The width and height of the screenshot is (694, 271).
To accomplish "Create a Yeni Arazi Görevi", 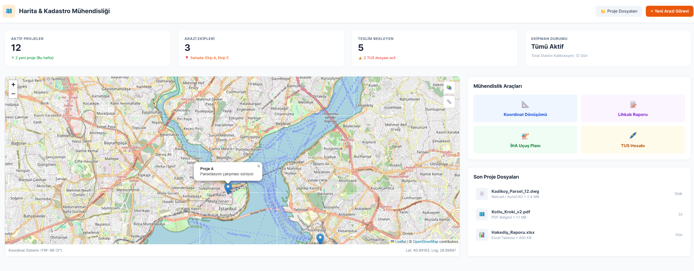I will (x=669, y=11).
